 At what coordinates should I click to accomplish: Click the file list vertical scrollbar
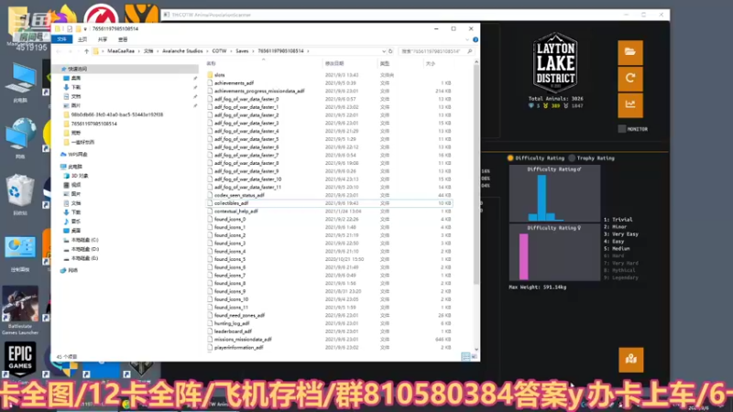point(476,173)
